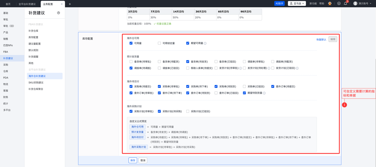Click the help icon beside 补货建议 title
The width and height of the screenshot is (376, 167).
pos(58,13)
